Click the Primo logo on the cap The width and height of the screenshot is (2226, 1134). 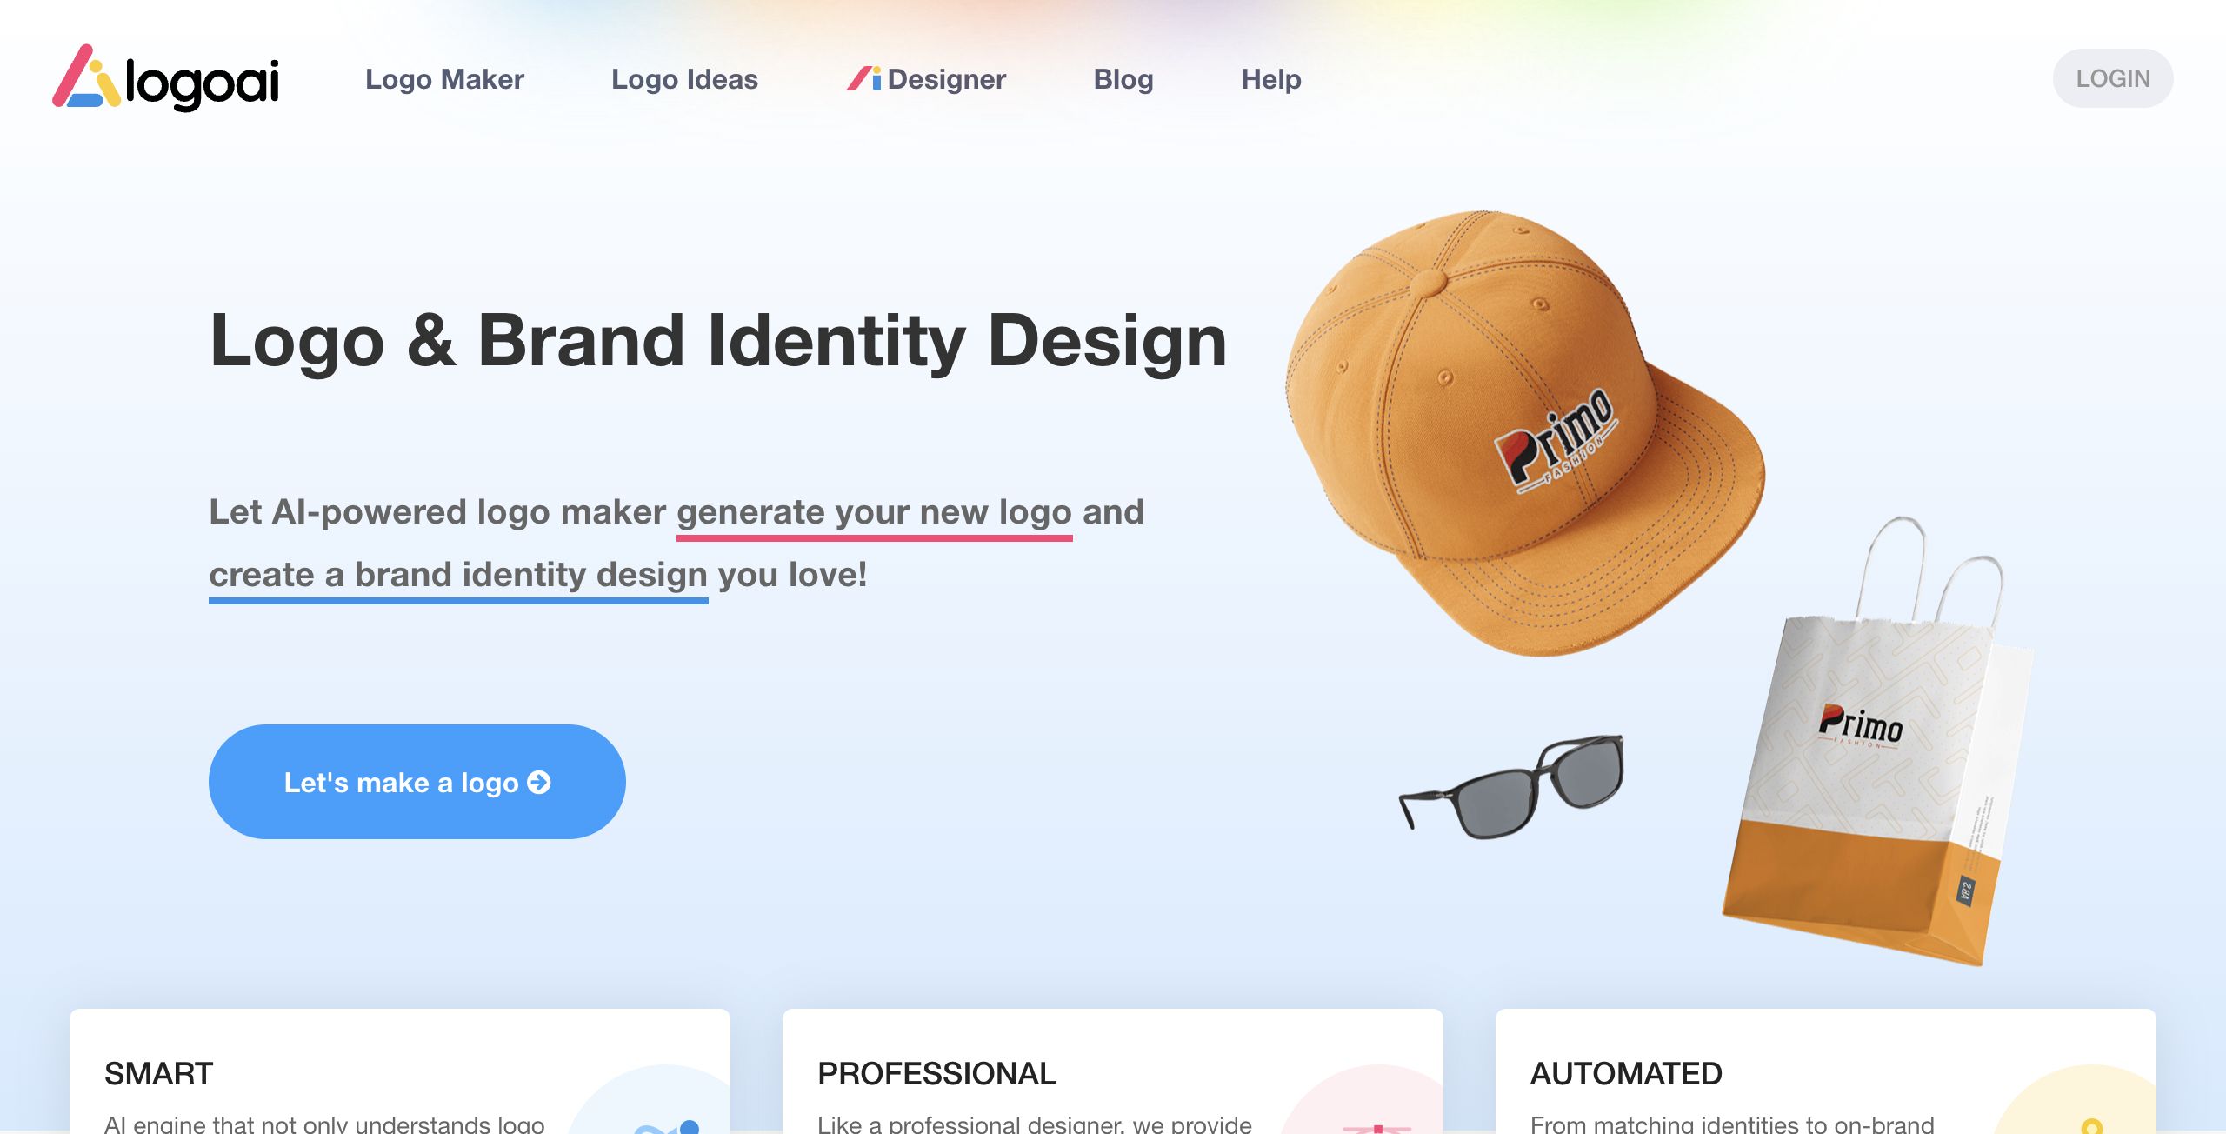pyautogui.click(x=1556, y=440)
